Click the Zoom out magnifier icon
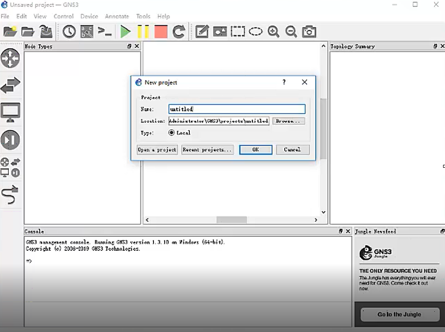445x332 pixels. (291, 31)
